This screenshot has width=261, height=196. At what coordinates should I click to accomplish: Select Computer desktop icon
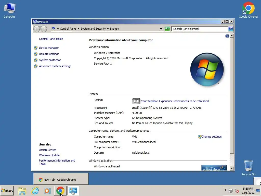coord(9,11)
